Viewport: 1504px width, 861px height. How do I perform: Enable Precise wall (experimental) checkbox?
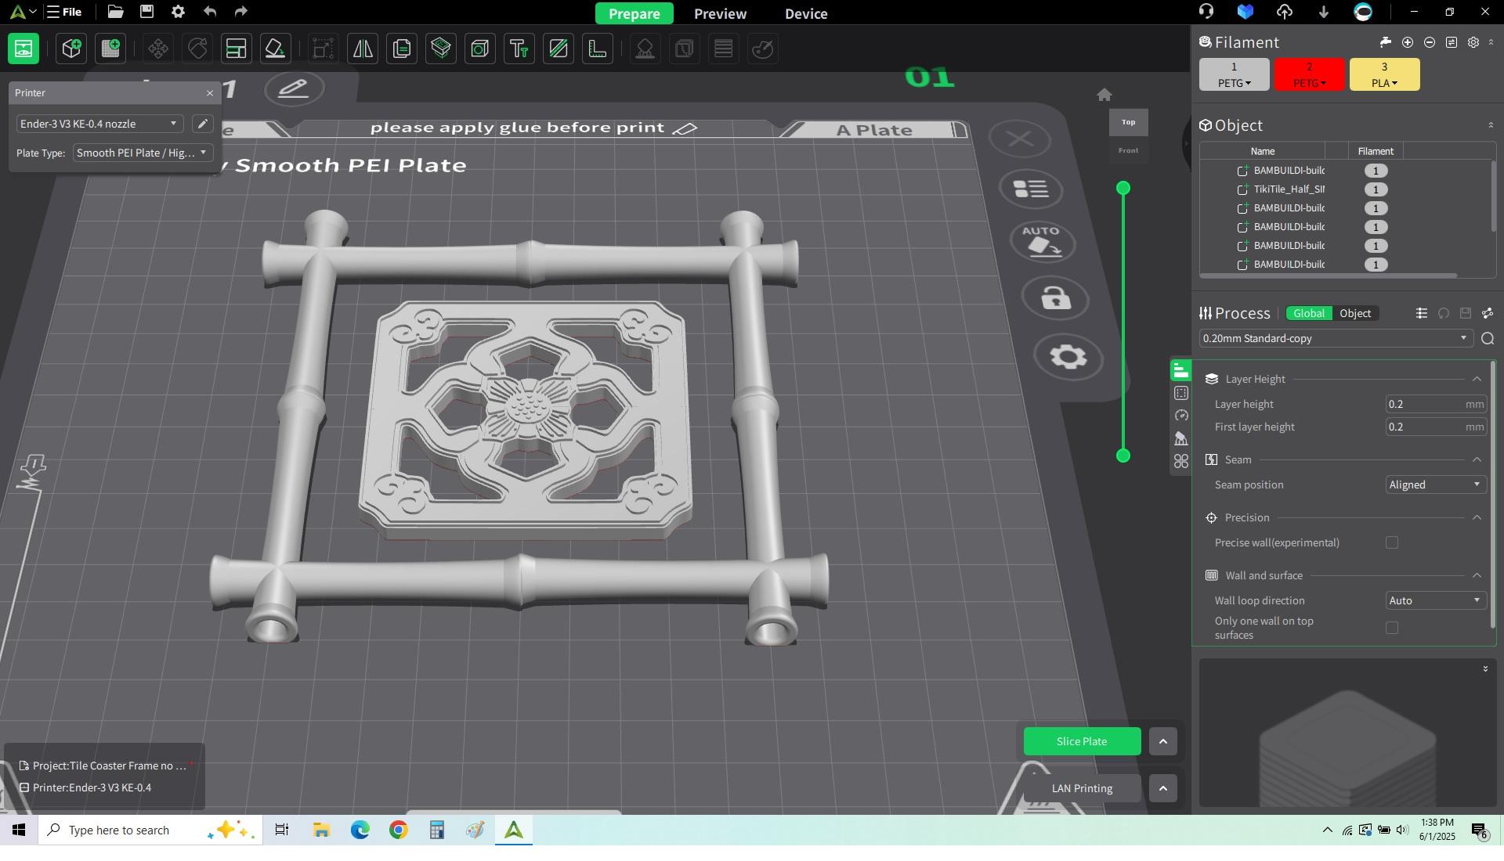pyautogui.click(x=1391, y=542)
